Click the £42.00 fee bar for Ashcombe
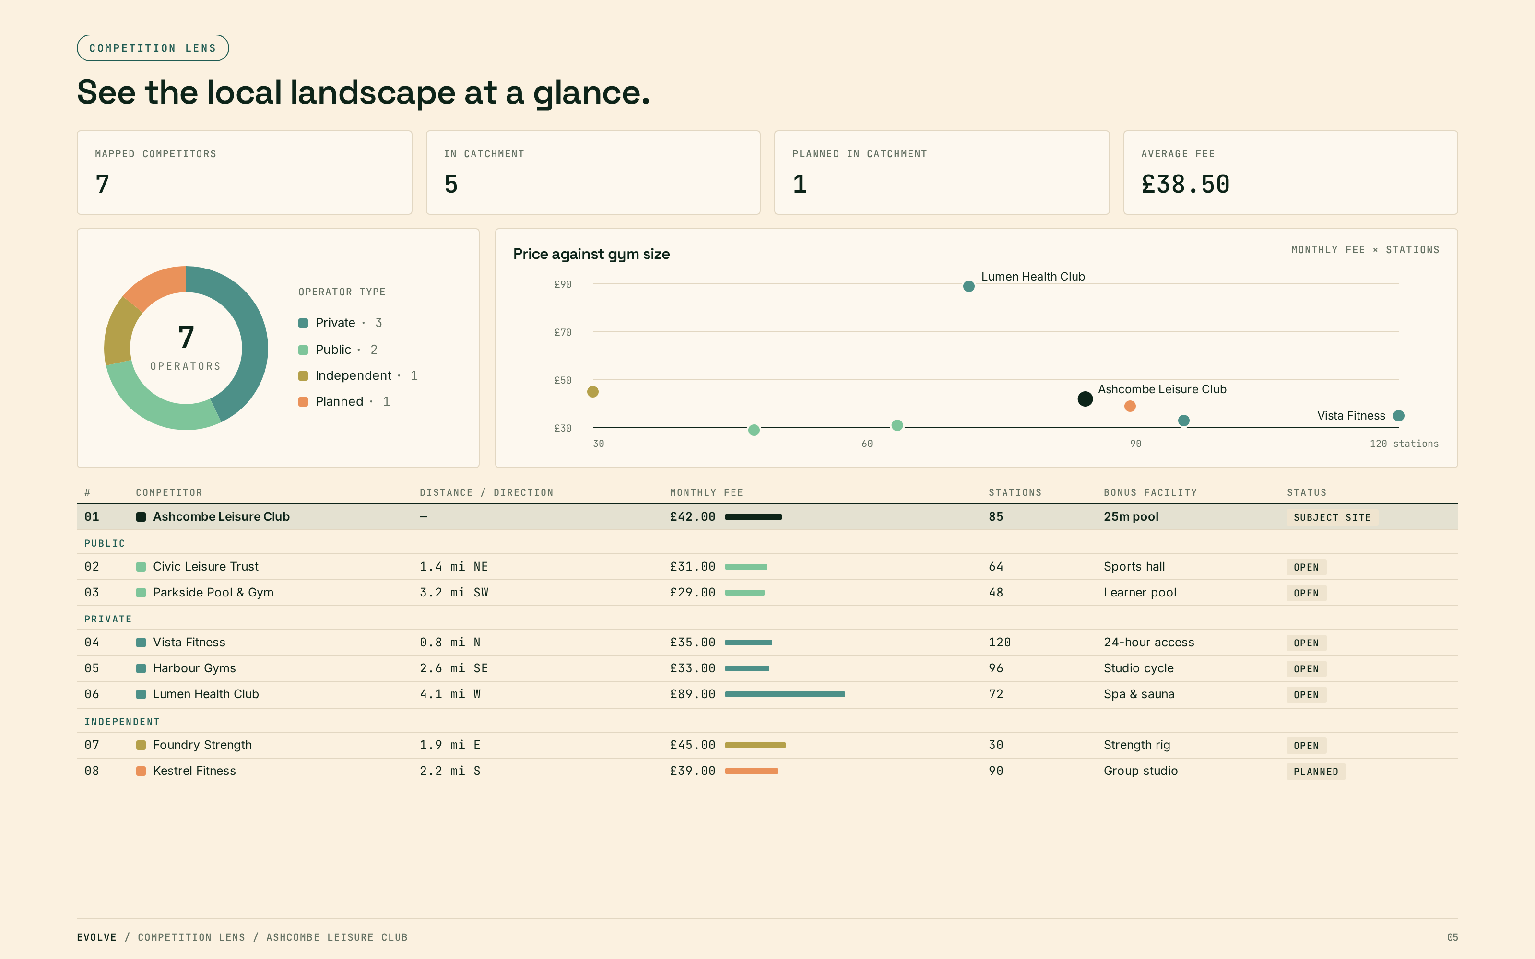Image resolution: width=1535 pixels, height=959 pixels. (x=754, y=516)
